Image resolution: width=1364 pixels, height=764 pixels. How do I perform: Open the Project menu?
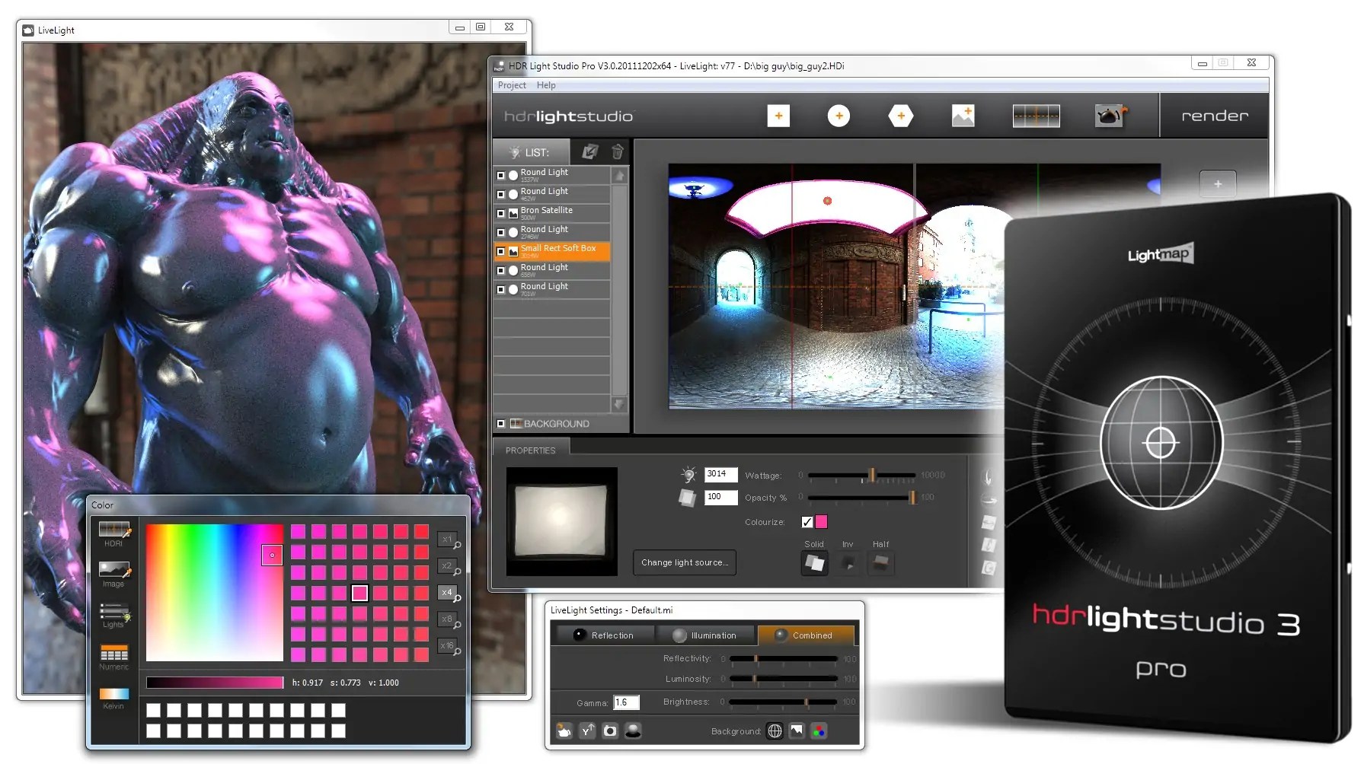pyautogui.click(x=512, y=85)
